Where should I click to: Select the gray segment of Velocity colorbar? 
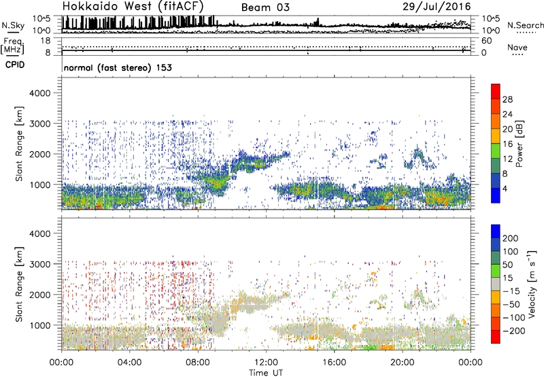click(496, 284)
